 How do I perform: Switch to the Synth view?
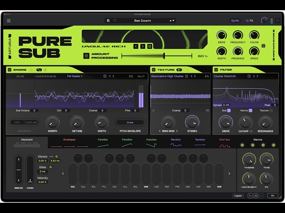[x=235, y=21]
